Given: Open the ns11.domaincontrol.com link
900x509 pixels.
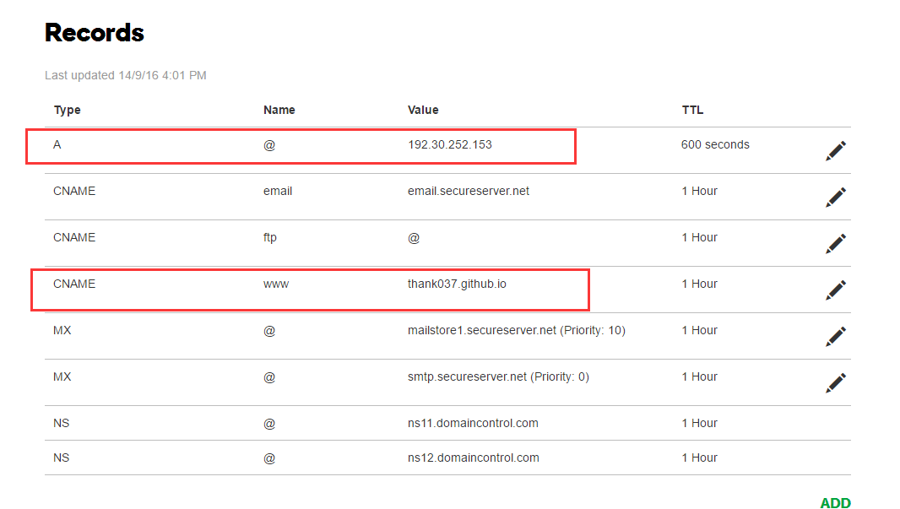Looking at the screenshot, I should (x=474, y=423).
